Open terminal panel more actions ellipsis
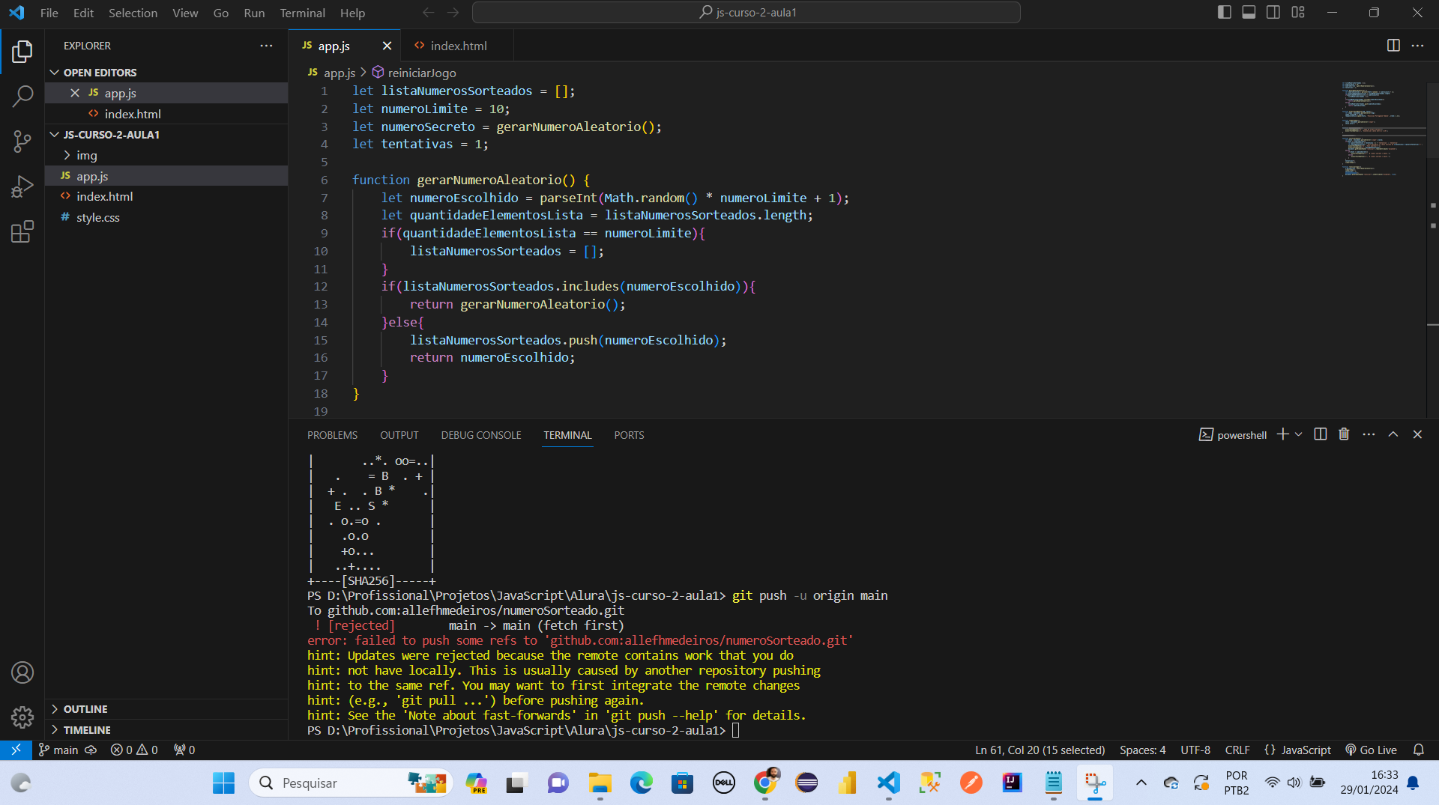The height and width of the screenshot is (805, 1439). (x=1369, y=434)
